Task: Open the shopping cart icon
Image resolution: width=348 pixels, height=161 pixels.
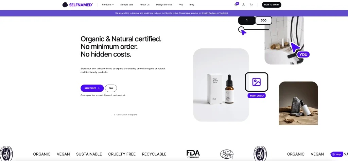Action: [x=251, y=5]
